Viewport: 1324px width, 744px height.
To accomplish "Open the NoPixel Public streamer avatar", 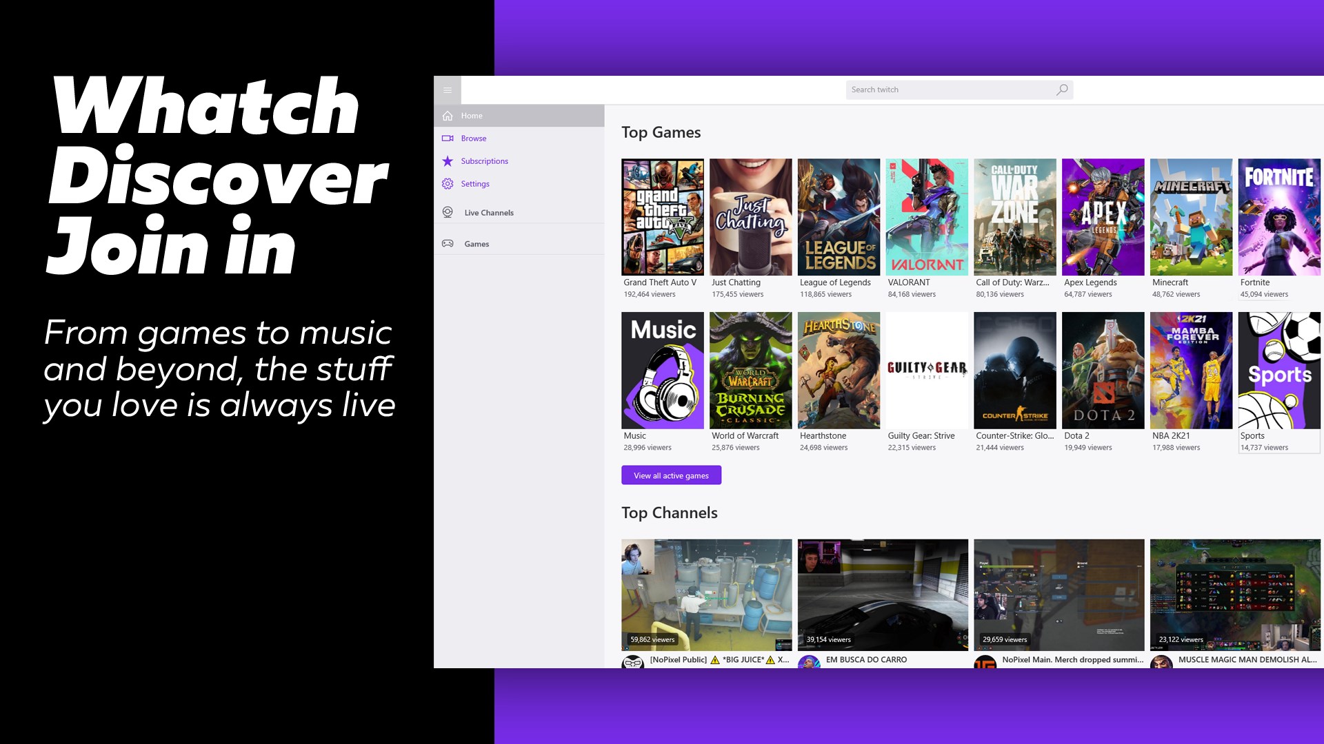I will pos(632,662).
